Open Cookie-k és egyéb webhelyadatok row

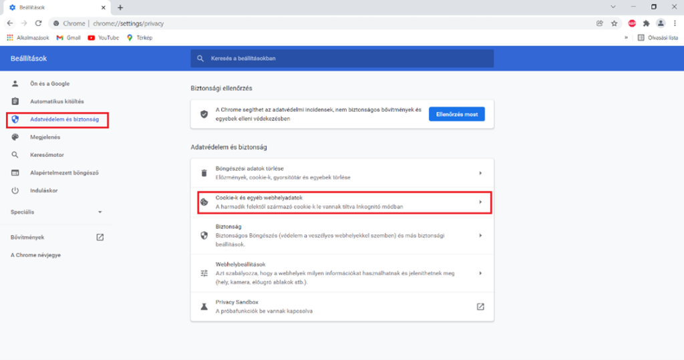pyautogui.click(x=344, y=202)
